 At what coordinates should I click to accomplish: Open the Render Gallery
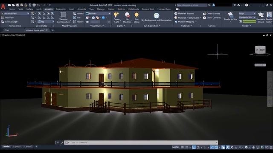[269, 17]
